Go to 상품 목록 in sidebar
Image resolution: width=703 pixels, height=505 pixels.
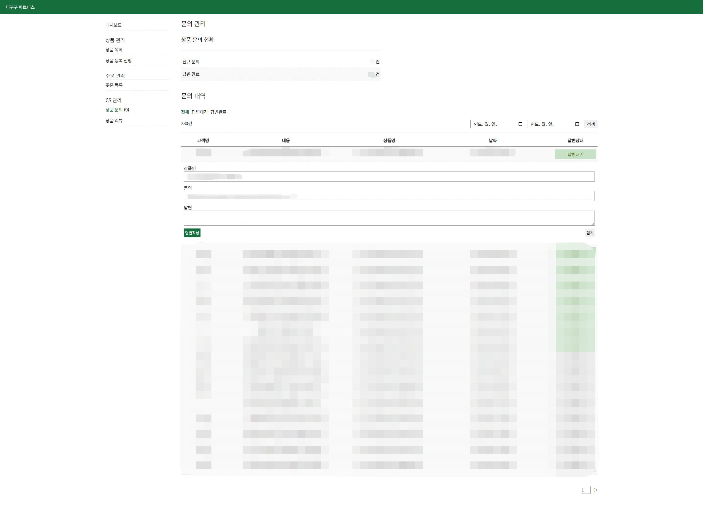(114, 50)
